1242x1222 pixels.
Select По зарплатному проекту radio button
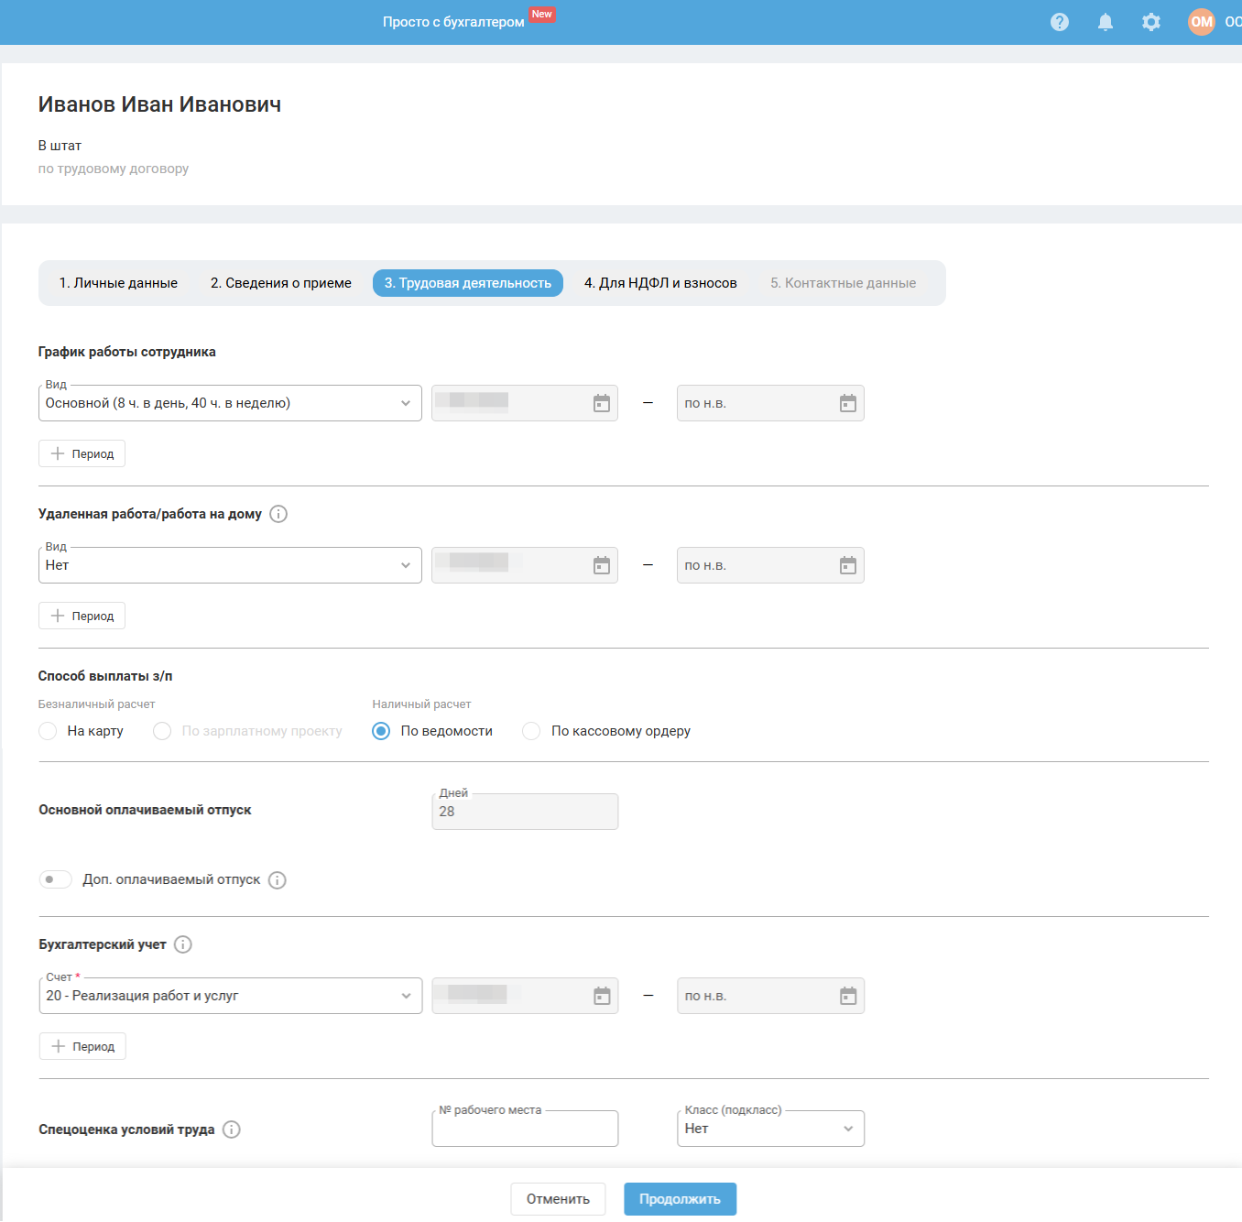162,731
